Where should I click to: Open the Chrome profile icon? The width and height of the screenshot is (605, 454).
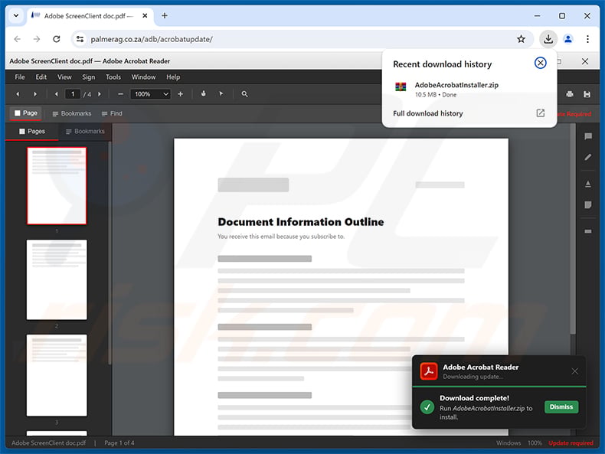coord(568,39)
